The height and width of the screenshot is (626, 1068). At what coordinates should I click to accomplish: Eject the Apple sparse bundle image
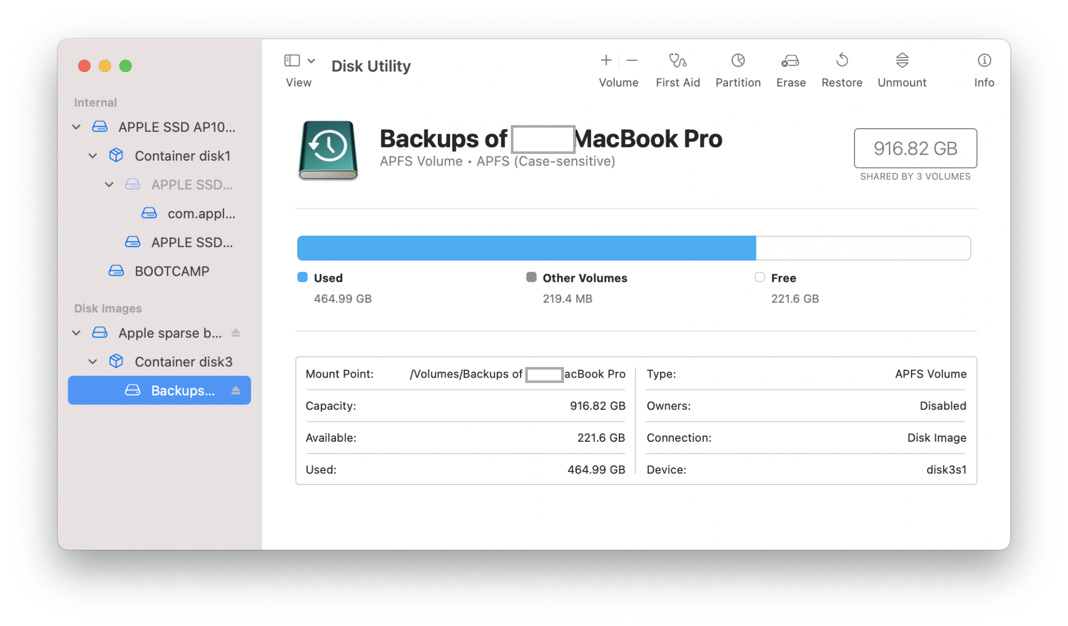235,333
